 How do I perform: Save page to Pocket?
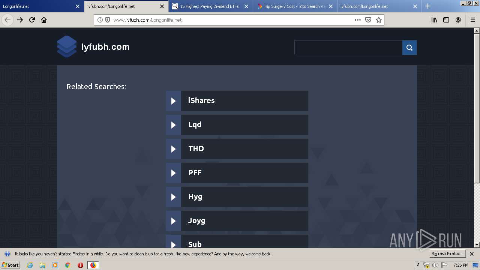(368, 20)
